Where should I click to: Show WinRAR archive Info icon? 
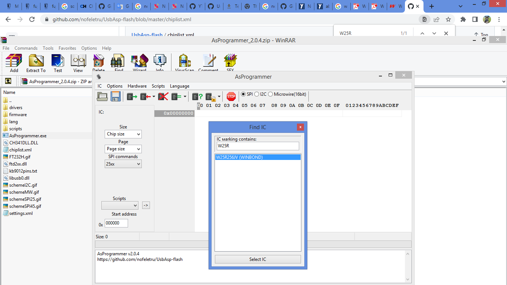[160, 62]
